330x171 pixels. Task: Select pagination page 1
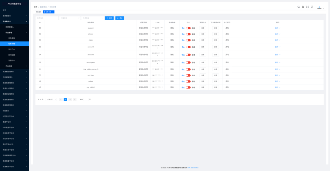coord(66,99)
